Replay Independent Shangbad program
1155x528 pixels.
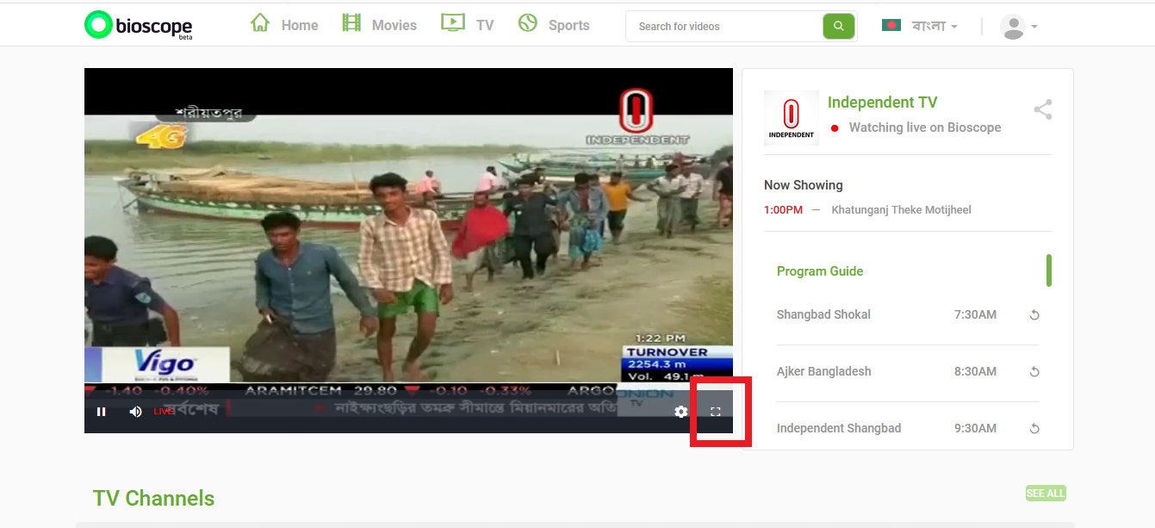tap(1034, 429)
